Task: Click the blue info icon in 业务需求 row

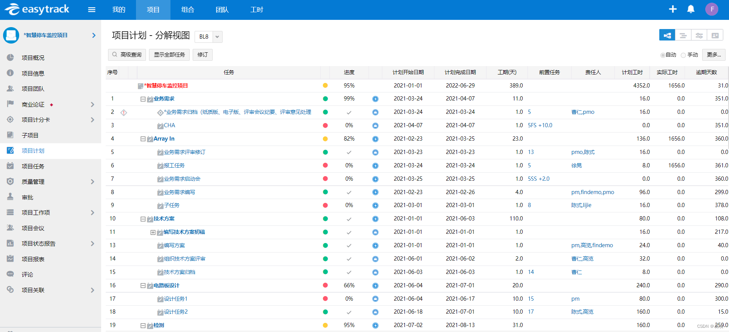Action: pyautogui.click(x=375, y=99)
